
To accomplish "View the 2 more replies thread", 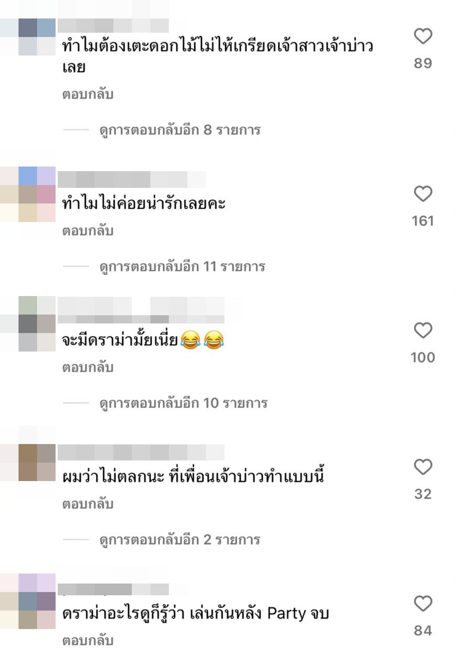I will click(180, 540).
